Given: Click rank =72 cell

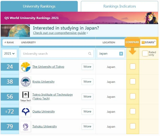Looking at the screenshot, I should (10, 112).
